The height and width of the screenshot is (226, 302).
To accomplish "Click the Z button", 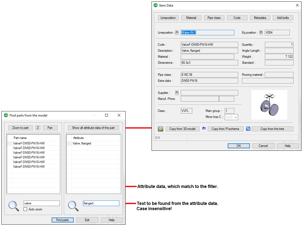I will tap(38, 128).
